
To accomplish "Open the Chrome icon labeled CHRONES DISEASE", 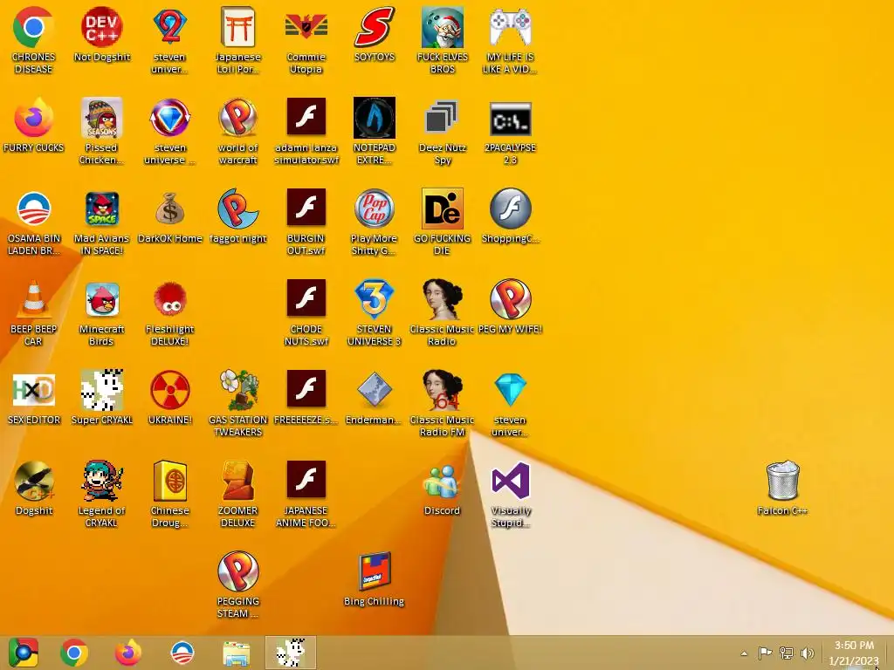I will click(x=33, y=27).
